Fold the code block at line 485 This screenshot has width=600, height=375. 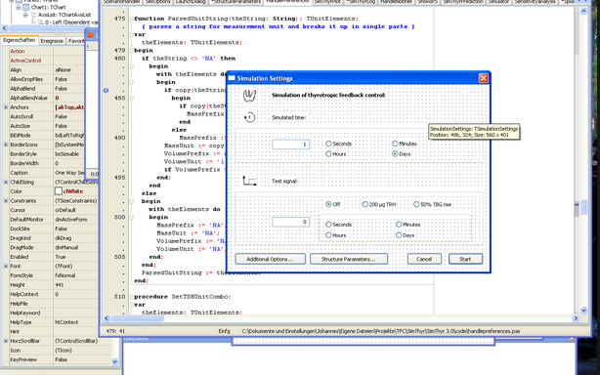pyautogui.click(x=131, y=99)
